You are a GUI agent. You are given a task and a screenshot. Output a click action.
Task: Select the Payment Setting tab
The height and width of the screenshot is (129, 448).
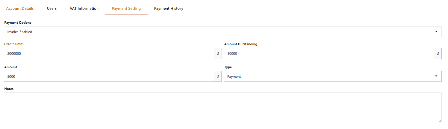pyautogui.click(x=126, y=8)
